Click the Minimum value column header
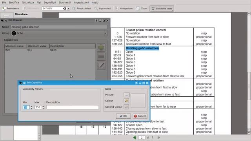Viewport: 251px width, 141px height. [x=16, y=46]
